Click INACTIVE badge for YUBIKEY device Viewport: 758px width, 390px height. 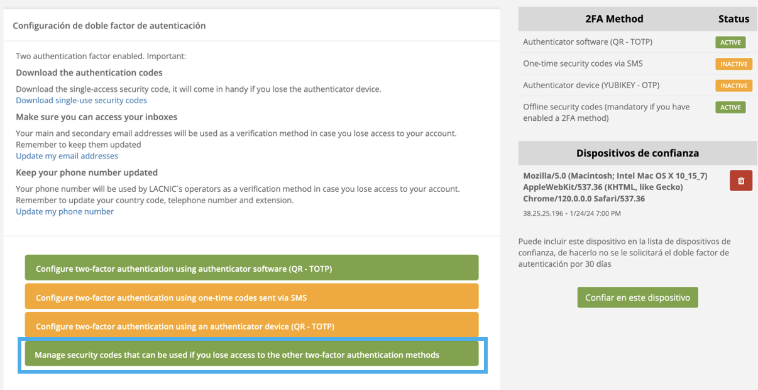click(733, 86)
